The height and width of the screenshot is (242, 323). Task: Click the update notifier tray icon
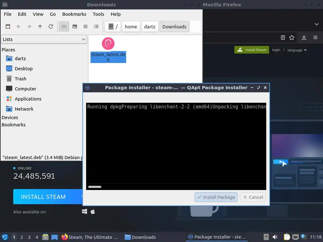[x=303, y=237]
